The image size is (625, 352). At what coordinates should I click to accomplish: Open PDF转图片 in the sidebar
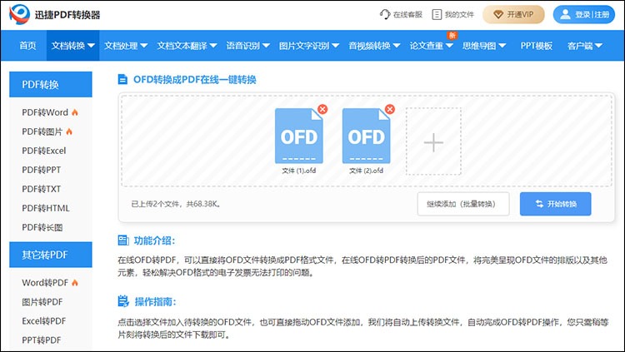coord(42,131)
